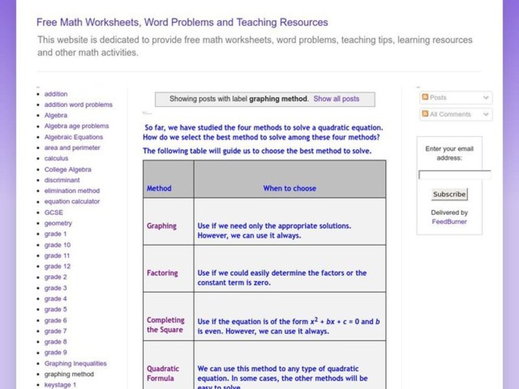This screenshot has height=389, width=519.
Task: Click the FeedBurner link
Action: pyautogui.click(x=450, y=221)
